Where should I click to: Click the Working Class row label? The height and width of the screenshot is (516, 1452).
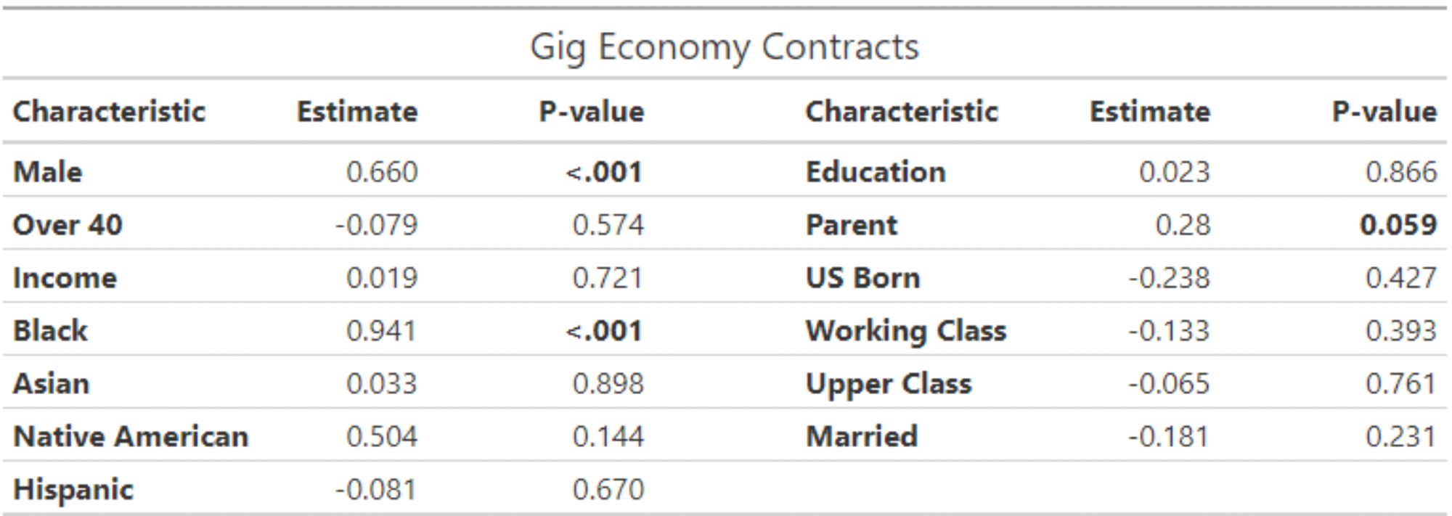pyautogui.click(x=906, y=331)
